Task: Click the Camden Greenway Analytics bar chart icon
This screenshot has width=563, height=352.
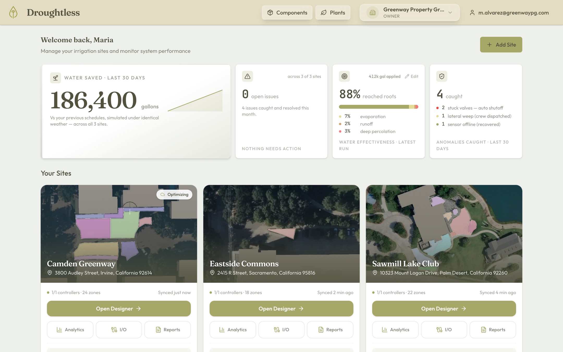Action: 59,330
